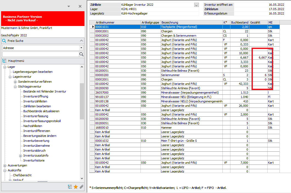This screenshot has height=193, width=291.
Task: Sort by the Buchbestand column header
Action: 239,22
